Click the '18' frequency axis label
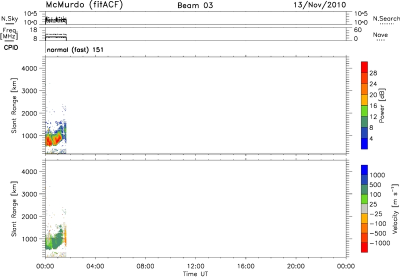The height and width of the screenshot is (277, 400). [33, 30]
